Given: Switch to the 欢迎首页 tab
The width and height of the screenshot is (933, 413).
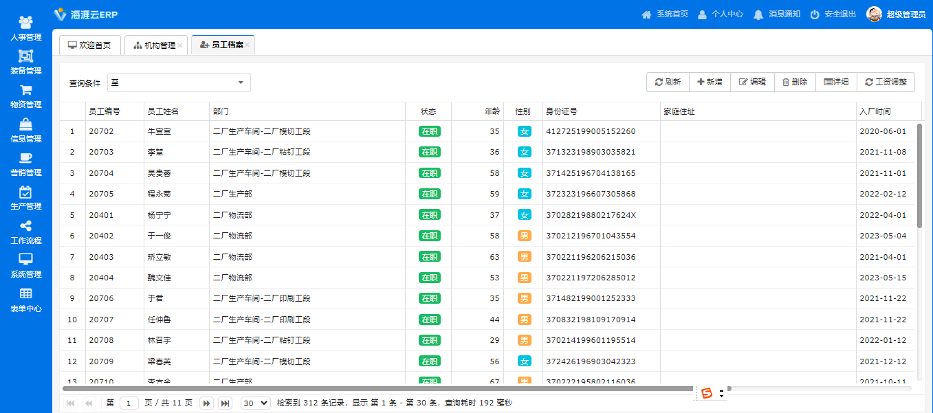Looking at the screenshot, I should [x=89, y=45].
